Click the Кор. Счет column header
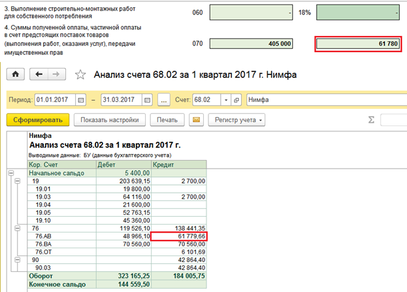 [x=62, y=165]
